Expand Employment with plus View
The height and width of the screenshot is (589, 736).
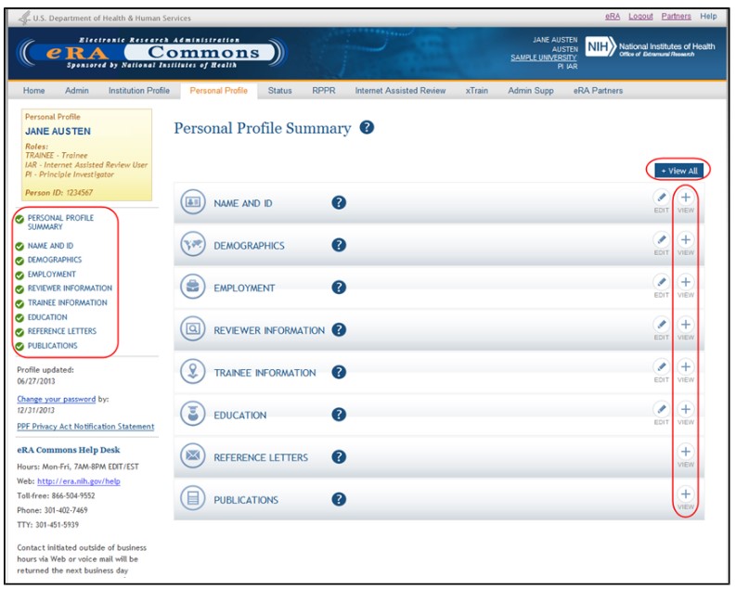(685, 286)
